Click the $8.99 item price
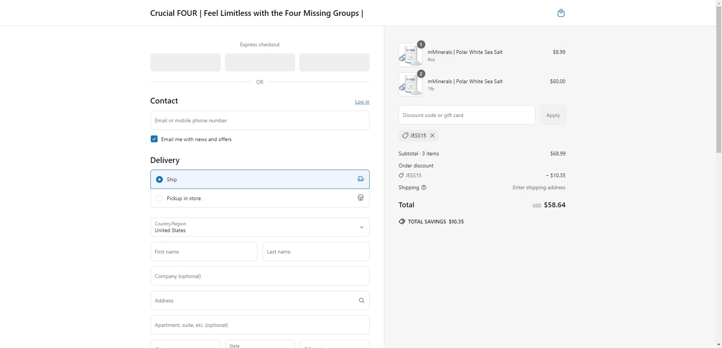 coord(559,52)
